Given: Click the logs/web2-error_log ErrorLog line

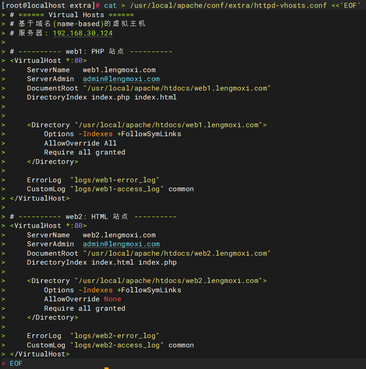Looking at the screenshot, I should [93, 336].
